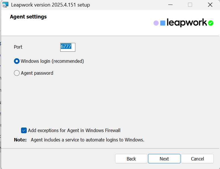
Task: Click the Note about automating Windows logins
Action: (x=87, y=140)
